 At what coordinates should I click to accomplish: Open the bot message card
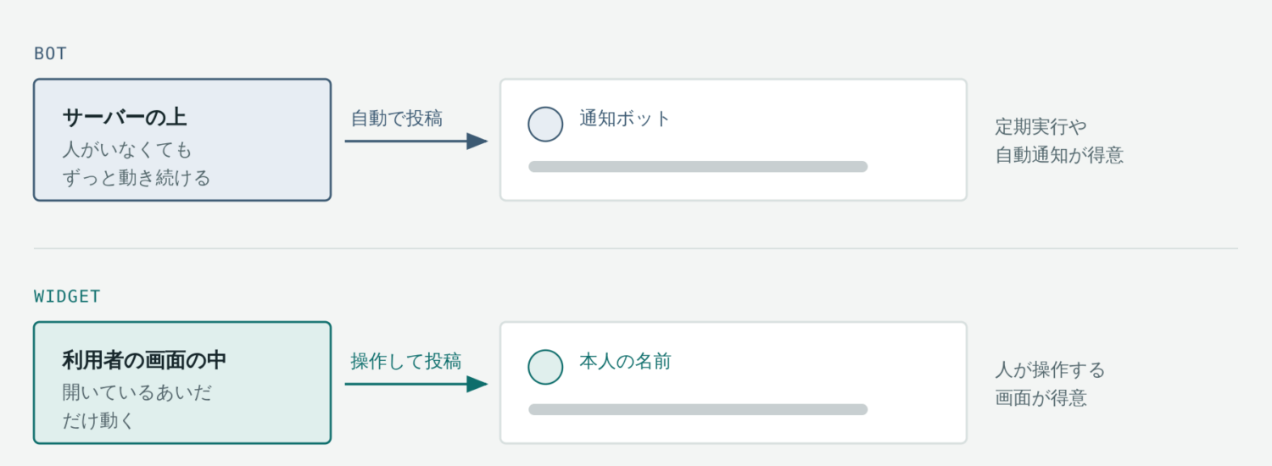734,140
